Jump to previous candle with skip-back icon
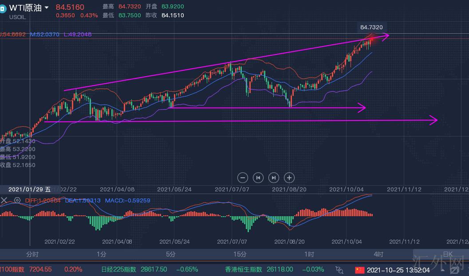 coord(258,178)
